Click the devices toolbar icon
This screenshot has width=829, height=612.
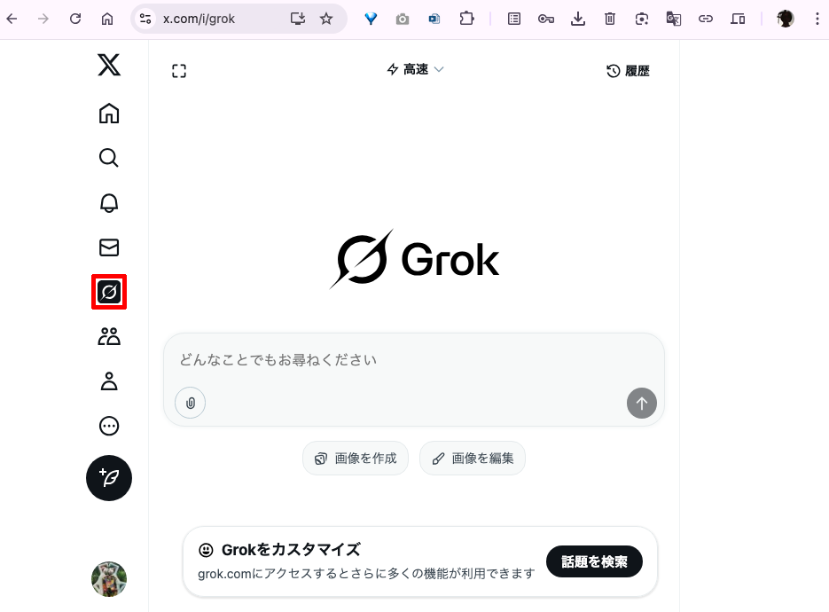point(738,19)
